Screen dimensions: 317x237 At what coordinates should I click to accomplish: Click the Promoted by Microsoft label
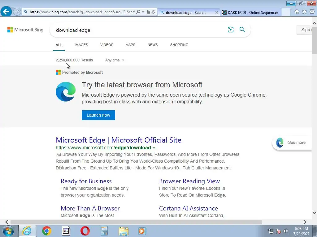pyautogui.click(x=82, y=72)
